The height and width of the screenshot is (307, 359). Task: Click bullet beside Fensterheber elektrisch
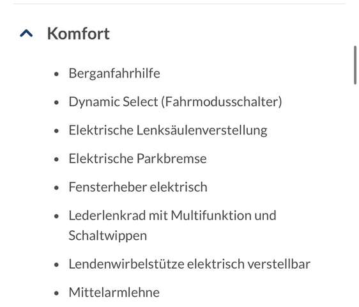(x=57, y=188)
